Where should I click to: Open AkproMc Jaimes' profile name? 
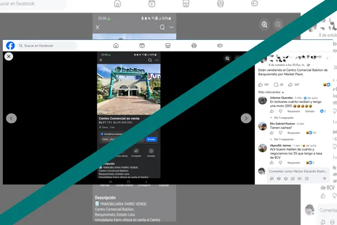[280, 146]
